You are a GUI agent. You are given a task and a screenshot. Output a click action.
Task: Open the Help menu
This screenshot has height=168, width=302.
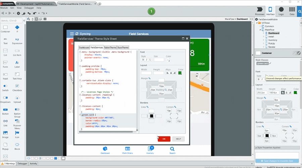point(39,8)
